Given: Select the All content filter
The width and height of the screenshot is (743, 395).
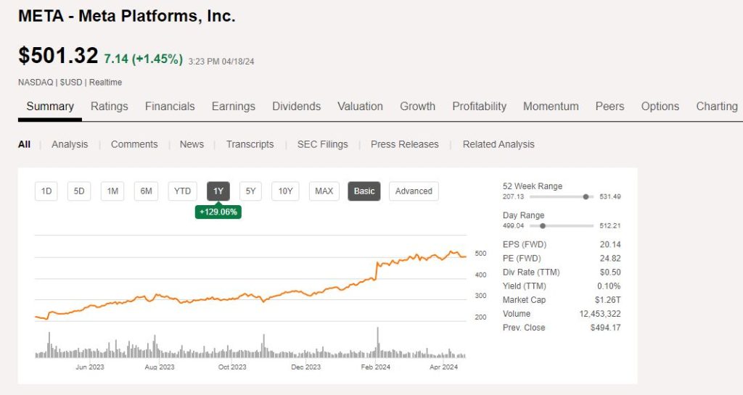Looking at the screenshot, I should (24, 144).
